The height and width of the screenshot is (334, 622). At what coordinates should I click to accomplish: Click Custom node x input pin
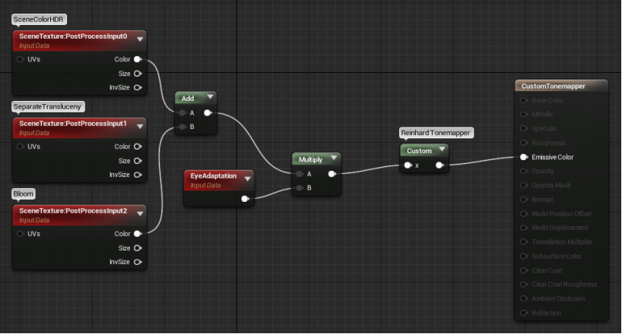click(408, 165)
